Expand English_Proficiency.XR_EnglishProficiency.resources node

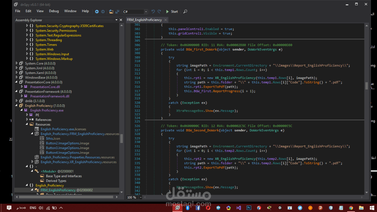click(x=32, y=162)
